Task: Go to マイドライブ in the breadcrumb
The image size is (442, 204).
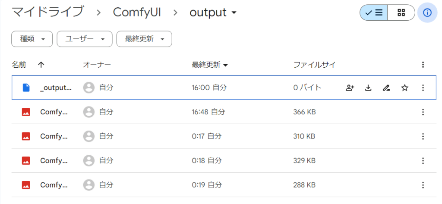Action: click(47, 13)
